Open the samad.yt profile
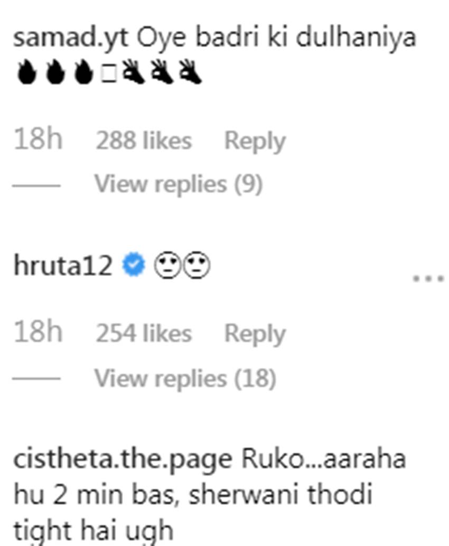The width and height of the screenshot is (449, 546). coord(71,37)
